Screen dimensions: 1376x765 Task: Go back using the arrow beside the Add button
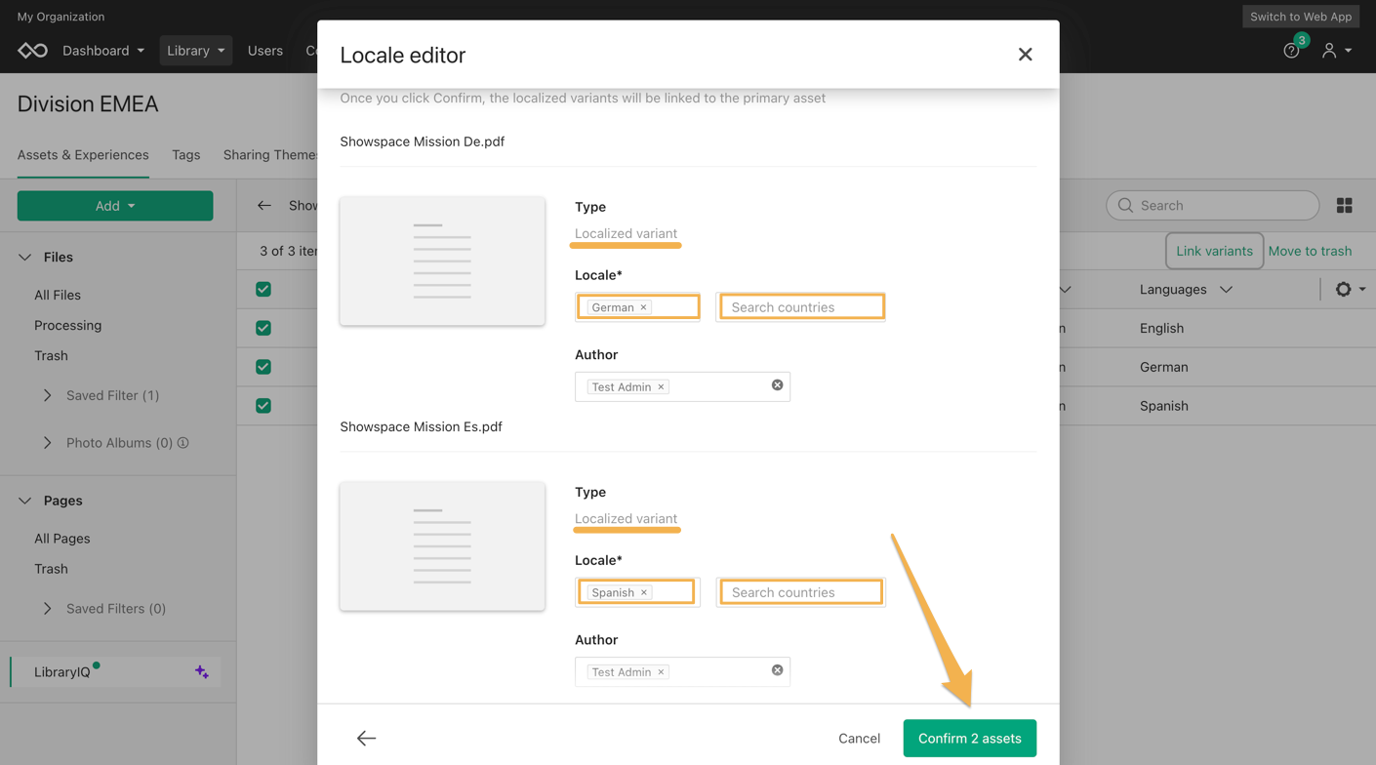click(x=264, y=206)
